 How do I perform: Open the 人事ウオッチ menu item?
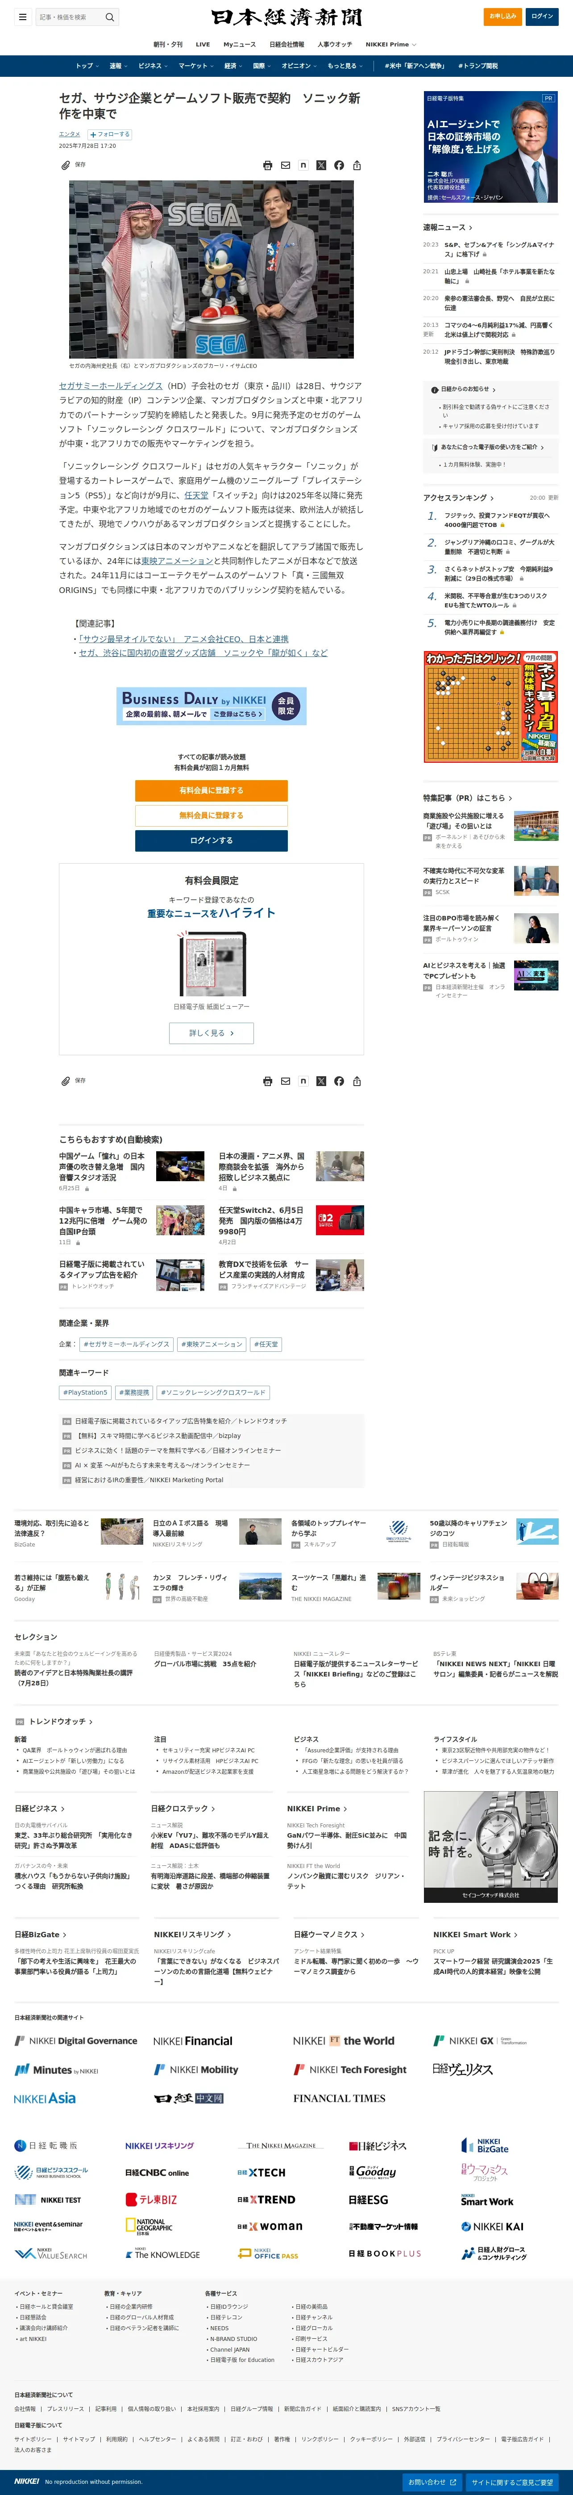pos(335,44)
